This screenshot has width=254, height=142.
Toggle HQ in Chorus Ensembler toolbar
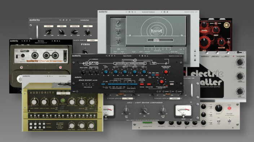22,41
